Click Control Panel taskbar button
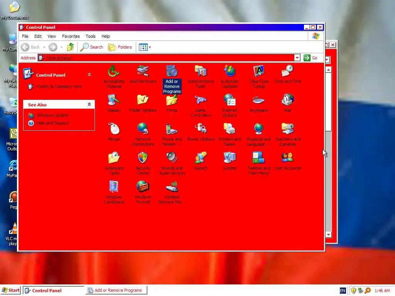The height and width of the screenshot is (296, 395). pyautogui.click(x=53, y=290)
